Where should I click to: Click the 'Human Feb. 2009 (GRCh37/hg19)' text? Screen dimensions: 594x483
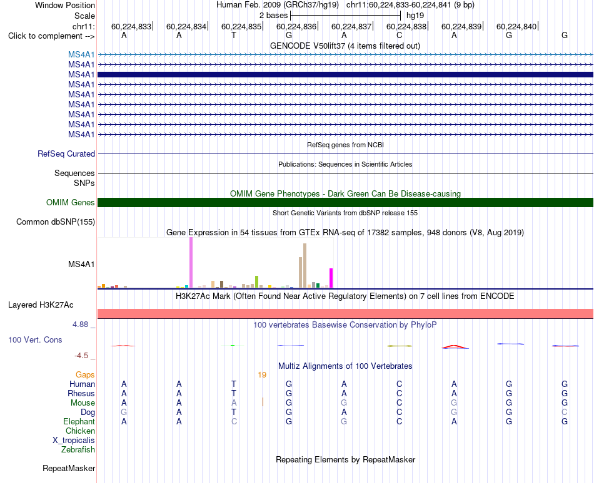click(x=277, y=5)
